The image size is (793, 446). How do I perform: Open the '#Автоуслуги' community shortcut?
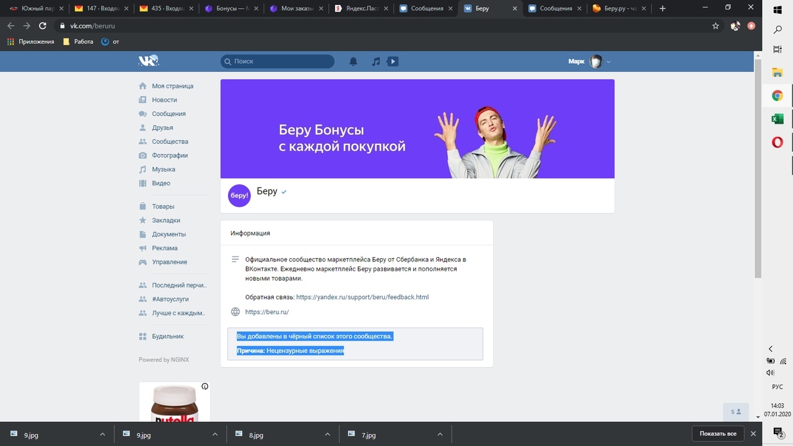click(171, 299)
